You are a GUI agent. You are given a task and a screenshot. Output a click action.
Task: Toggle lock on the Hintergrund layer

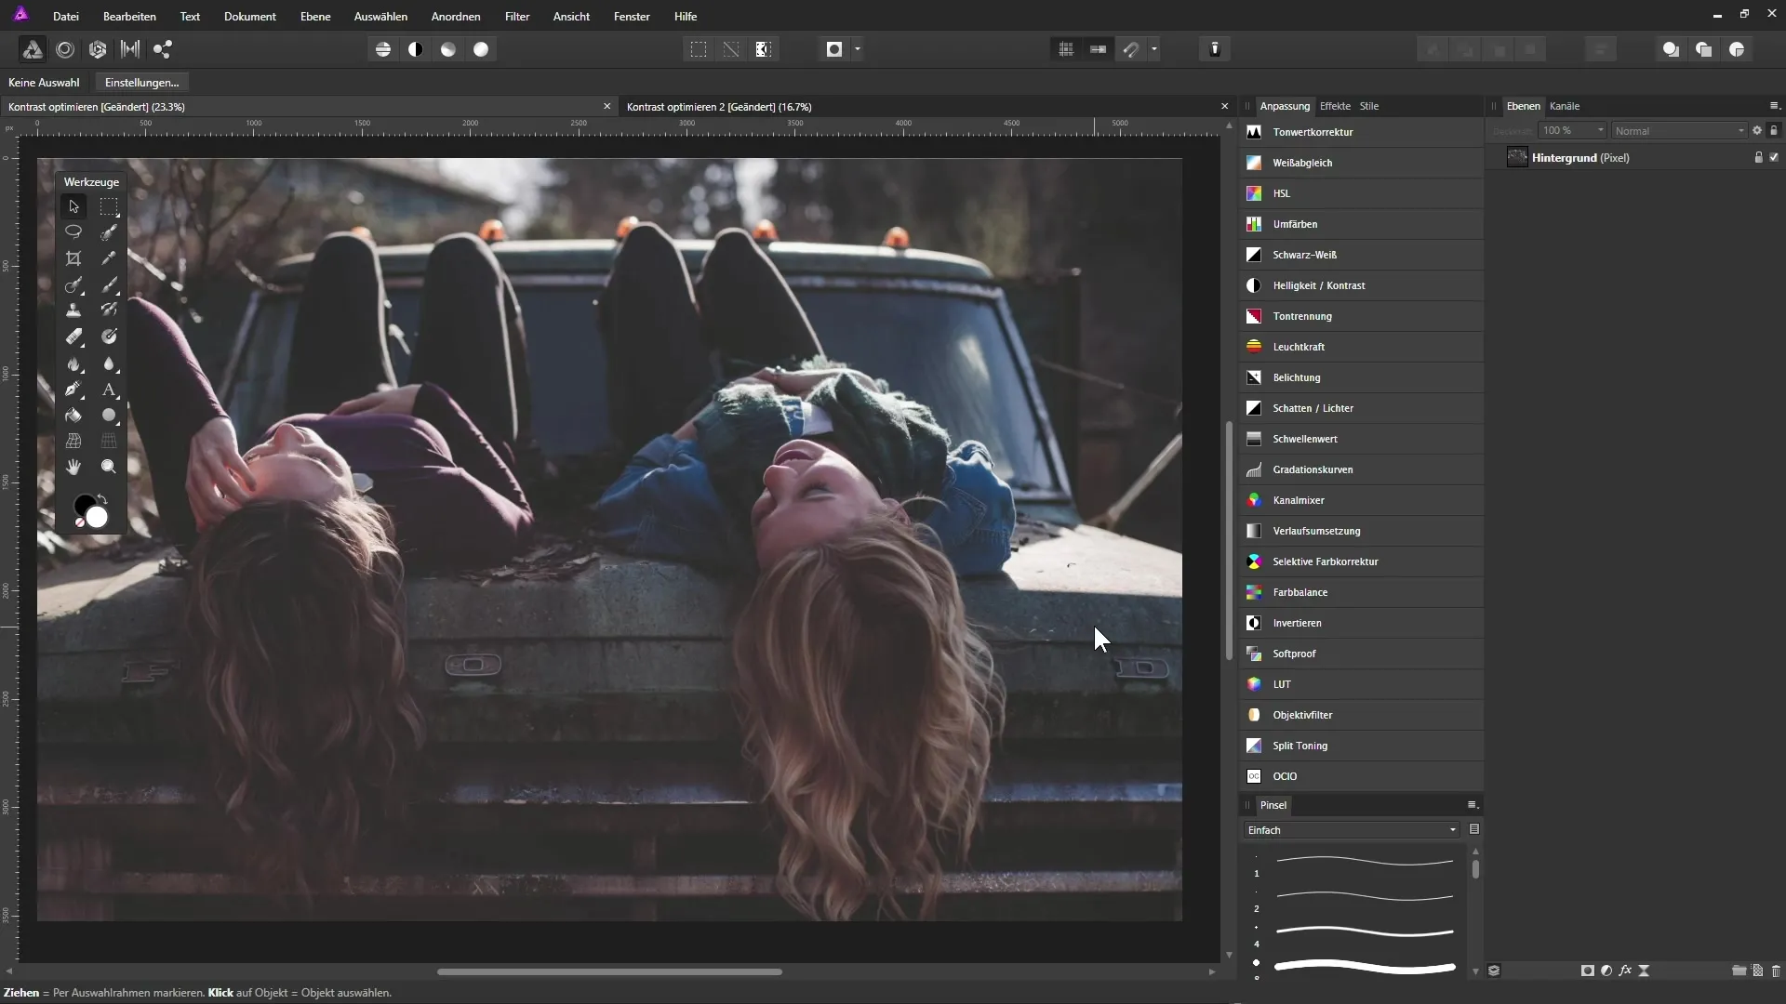[x=1758, y=157]
